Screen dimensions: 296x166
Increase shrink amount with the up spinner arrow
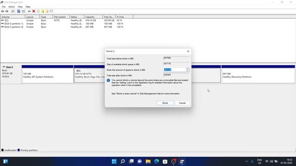click(x=188, y=69)
